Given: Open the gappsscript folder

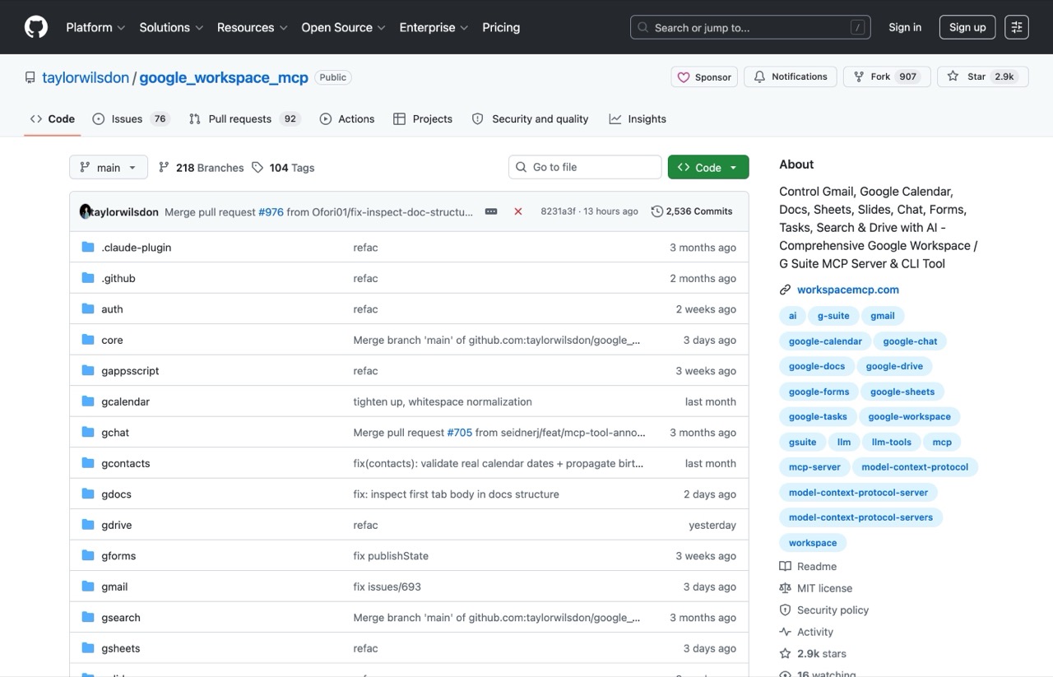Looking at the screenshot, I should [130, 371].
